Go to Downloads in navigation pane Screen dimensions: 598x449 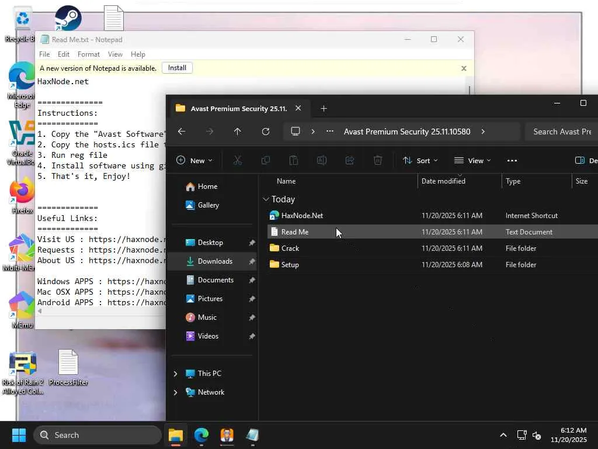point(212,261)
